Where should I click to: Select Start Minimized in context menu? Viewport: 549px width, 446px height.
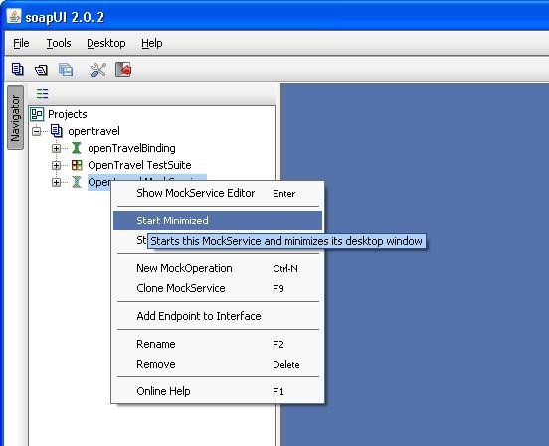[218, 221]
